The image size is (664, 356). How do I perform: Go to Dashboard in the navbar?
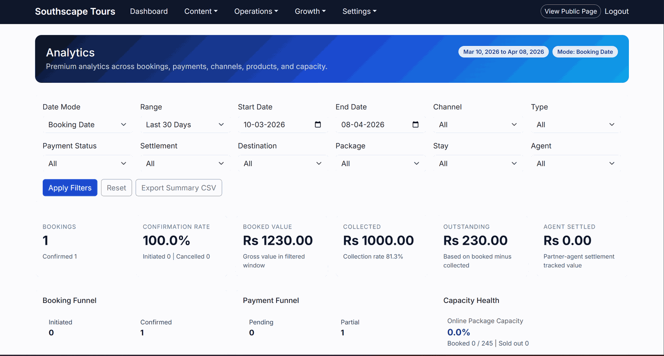tap(149, 11)
